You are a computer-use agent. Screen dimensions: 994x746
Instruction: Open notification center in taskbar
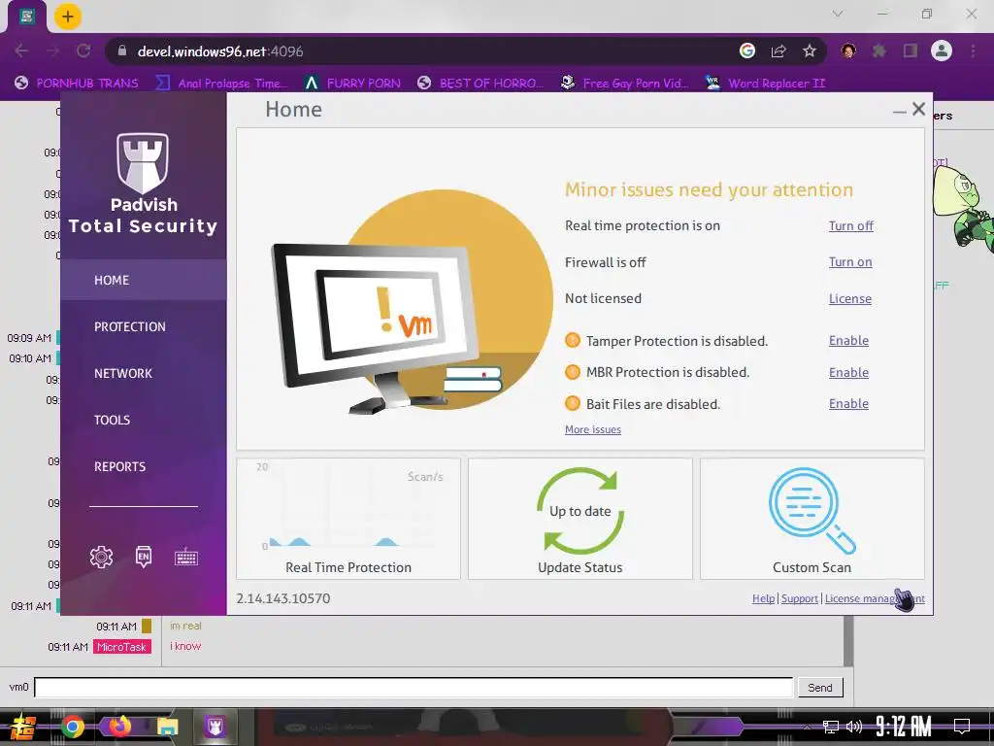click(962, 726)
